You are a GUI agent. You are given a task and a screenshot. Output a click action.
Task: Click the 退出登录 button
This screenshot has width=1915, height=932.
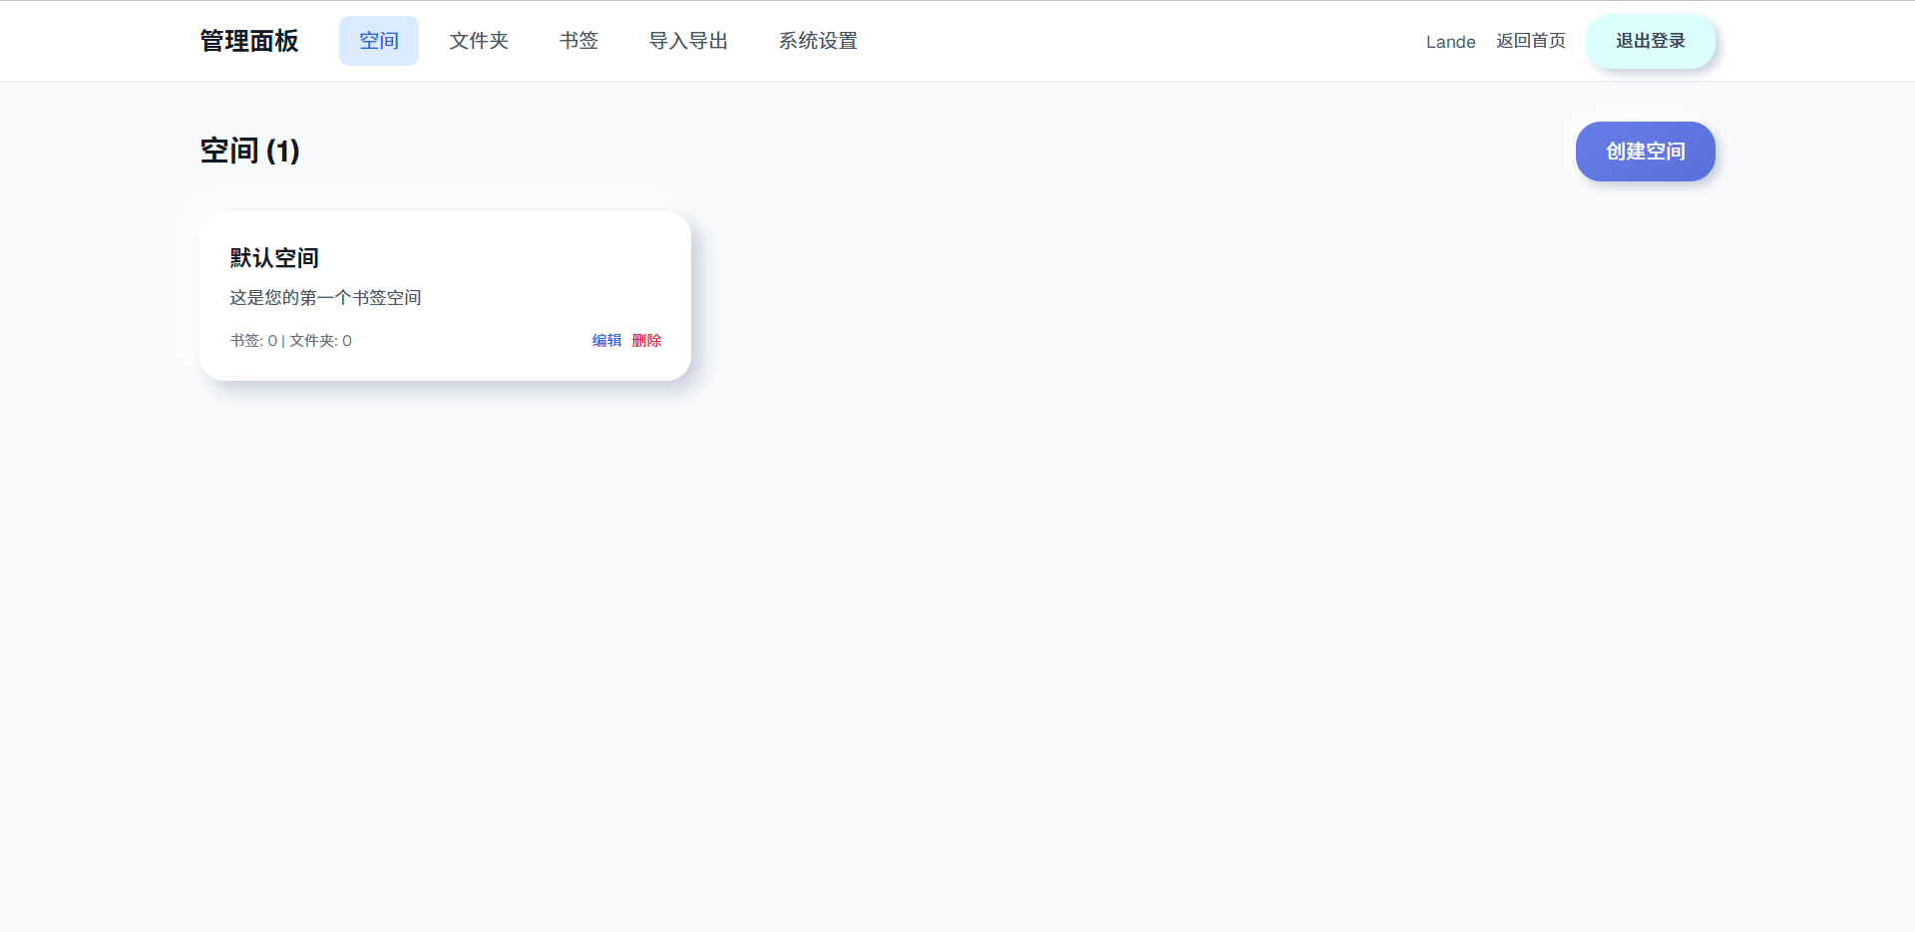point(1650,41)
